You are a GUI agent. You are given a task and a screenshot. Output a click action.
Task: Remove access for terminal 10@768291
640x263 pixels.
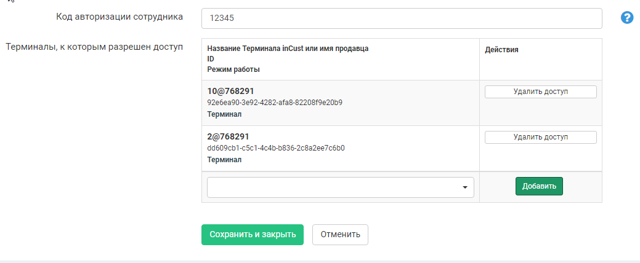coord(540,92)
